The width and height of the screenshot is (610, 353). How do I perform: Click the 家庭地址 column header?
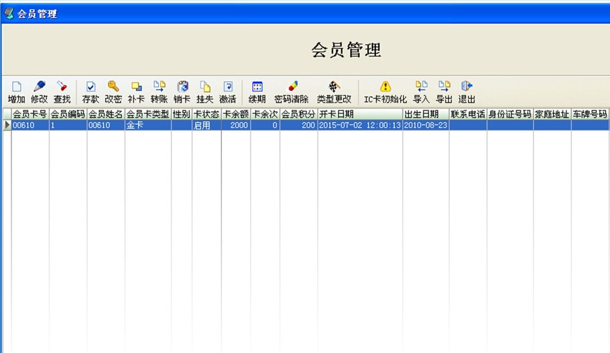pos(552,115)
